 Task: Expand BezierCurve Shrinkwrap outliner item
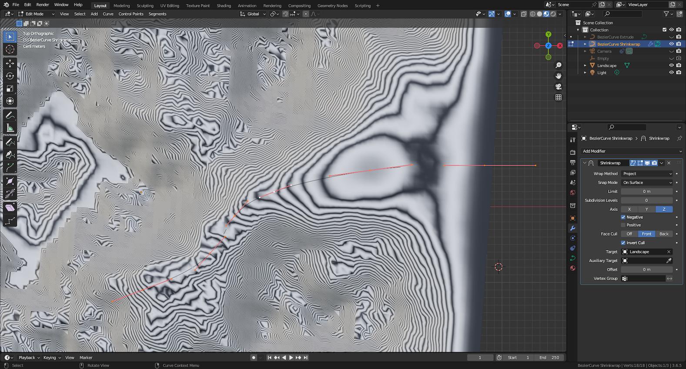click(585, 44)
